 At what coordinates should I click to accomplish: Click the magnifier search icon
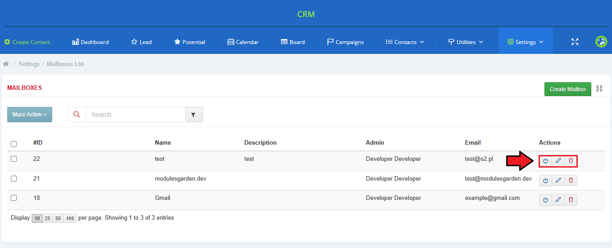tap(77, 115)
